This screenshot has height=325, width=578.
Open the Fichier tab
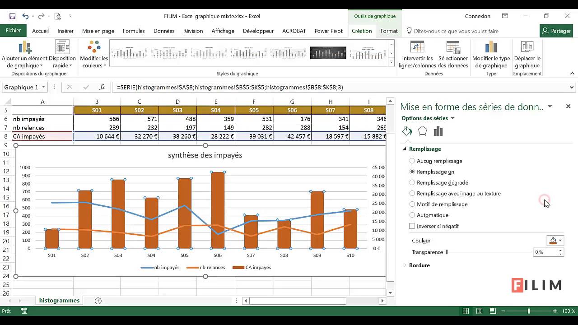pos(14,31)
